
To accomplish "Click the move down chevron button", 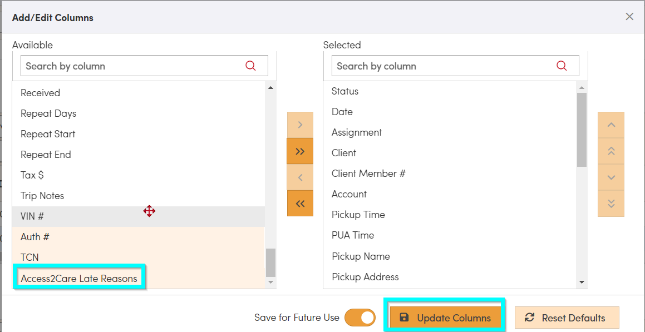I will point(611,177).
